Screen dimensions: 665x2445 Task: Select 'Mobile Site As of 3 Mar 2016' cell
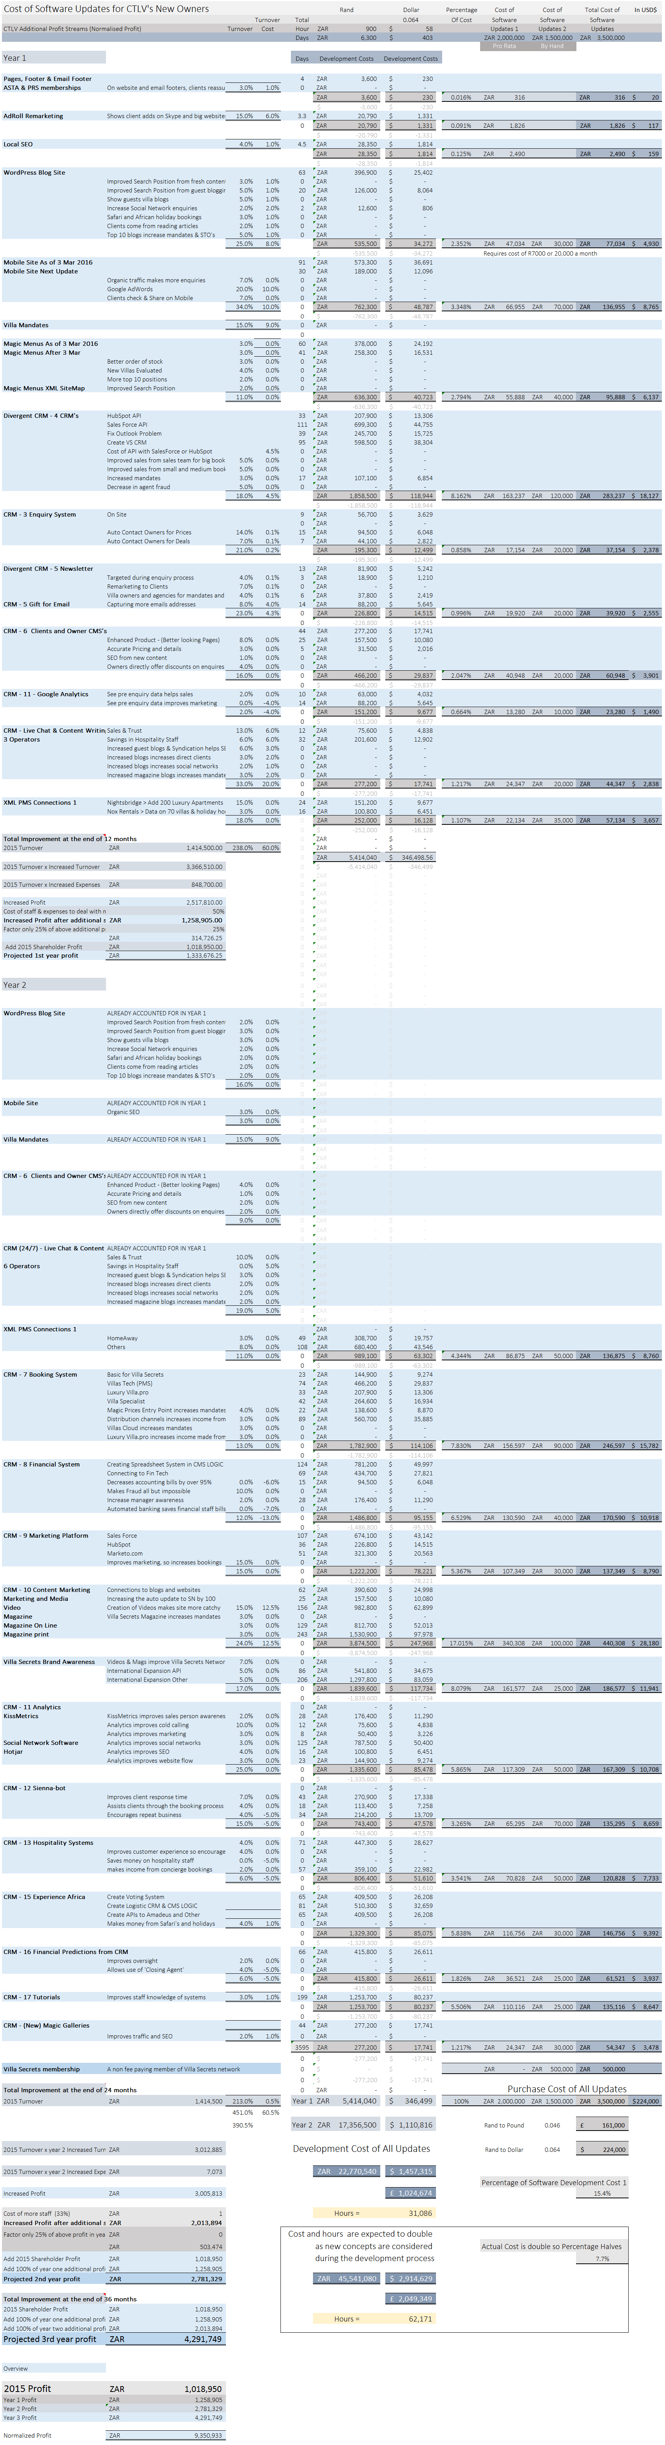[x=48, y=262]
